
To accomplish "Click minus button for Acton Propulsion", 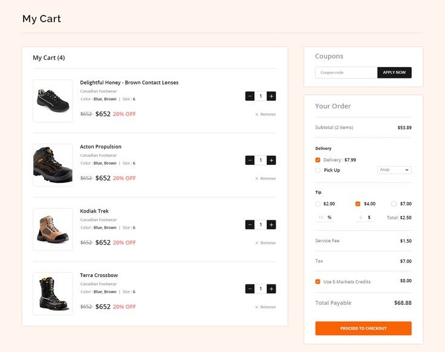I will pyautogui.click(x=250, y=160).
